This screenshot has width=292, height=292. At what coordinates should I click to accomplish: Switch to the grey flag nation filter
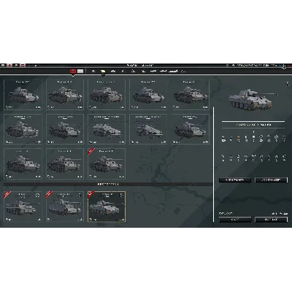click(80, 71)
